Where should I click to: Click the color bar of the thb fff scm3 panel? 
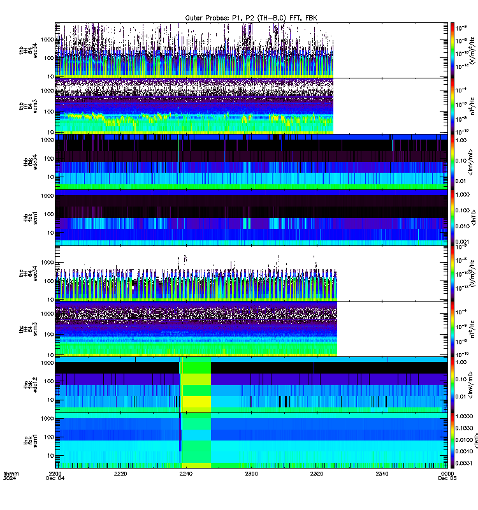coord(453,106)
